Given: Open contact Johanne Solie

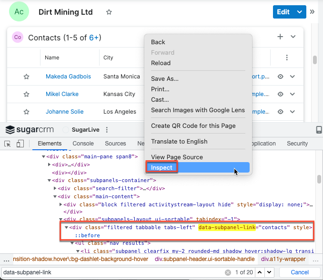Looking at the screenshot, I should (64, 112).
